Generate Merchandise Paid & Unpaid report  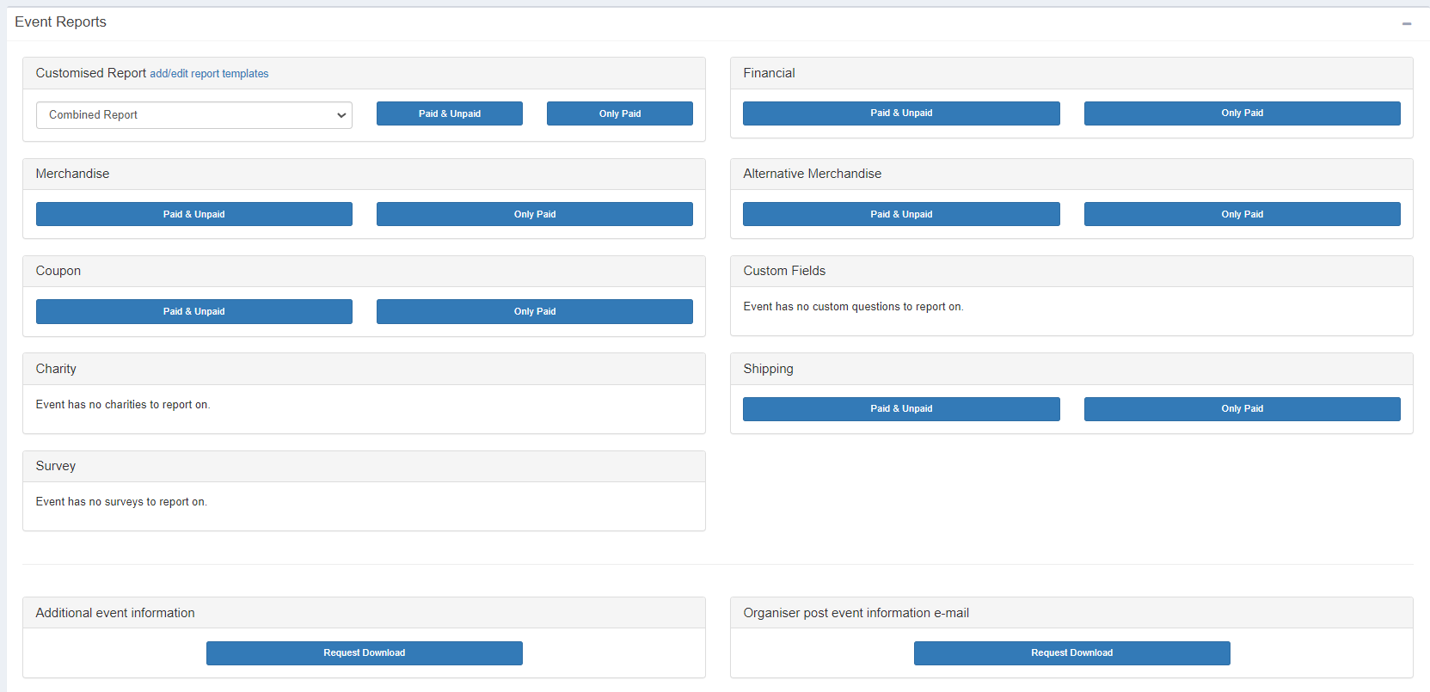tap(194, 214)
